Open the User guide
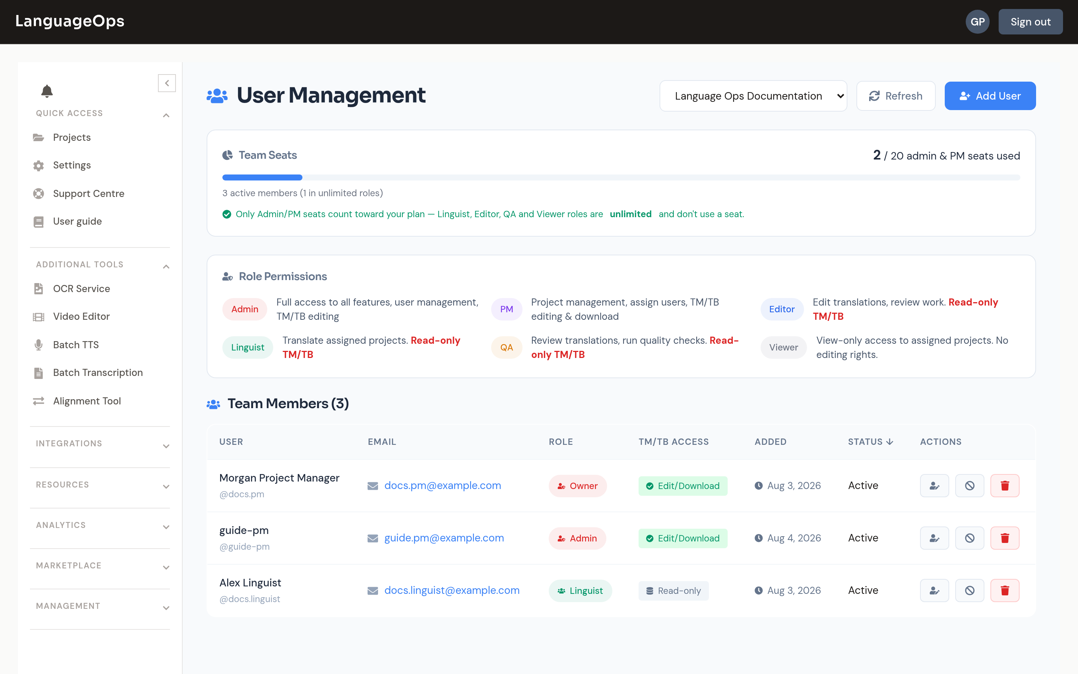The width and height of the screenshot is (1078, 674). pyautogui.click(x=77, y=222)
